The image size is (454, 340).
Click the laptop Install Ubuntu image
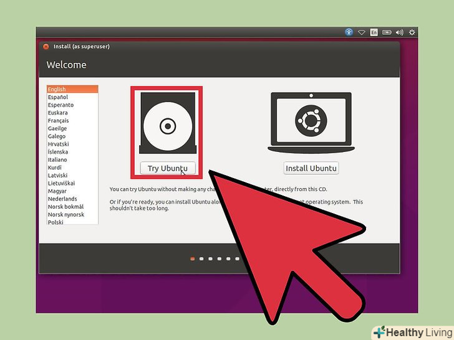click(x=311, y=123)
